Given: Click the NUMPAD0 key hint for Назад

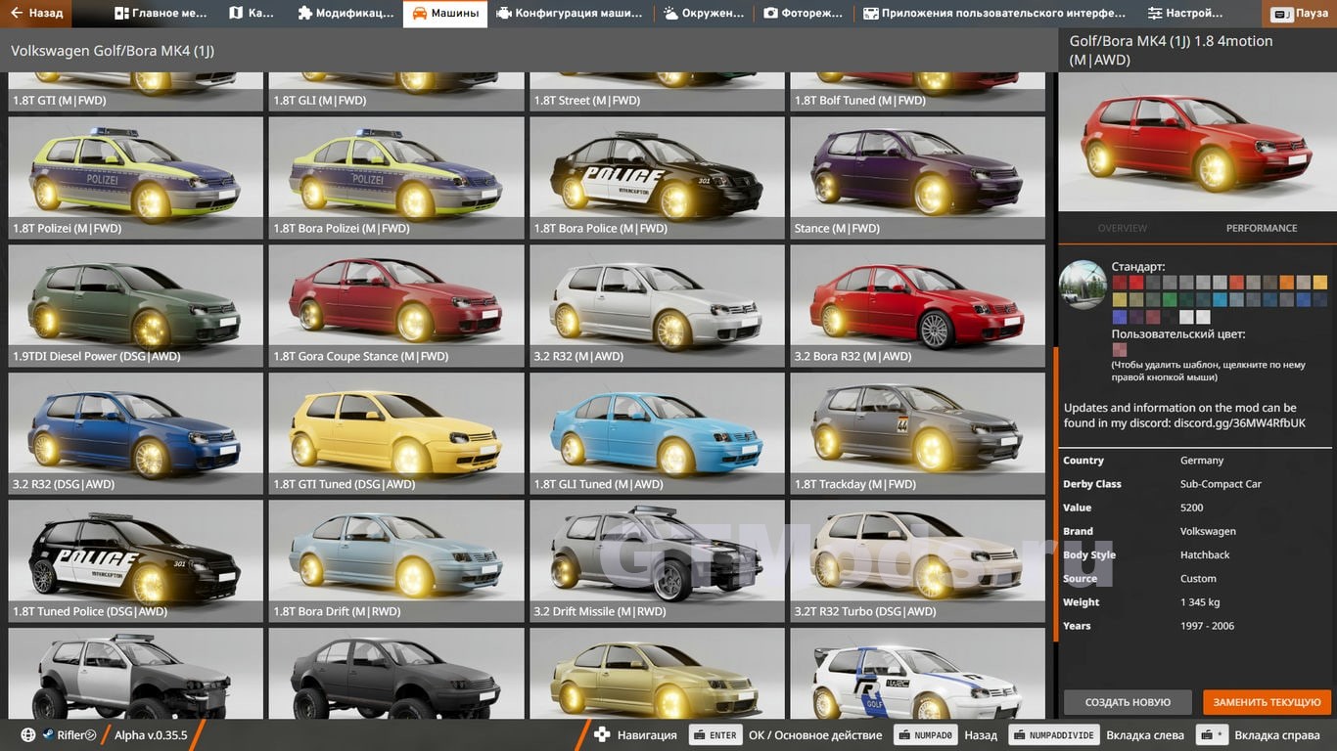Looking at the screenshot, I should point(926,735).
